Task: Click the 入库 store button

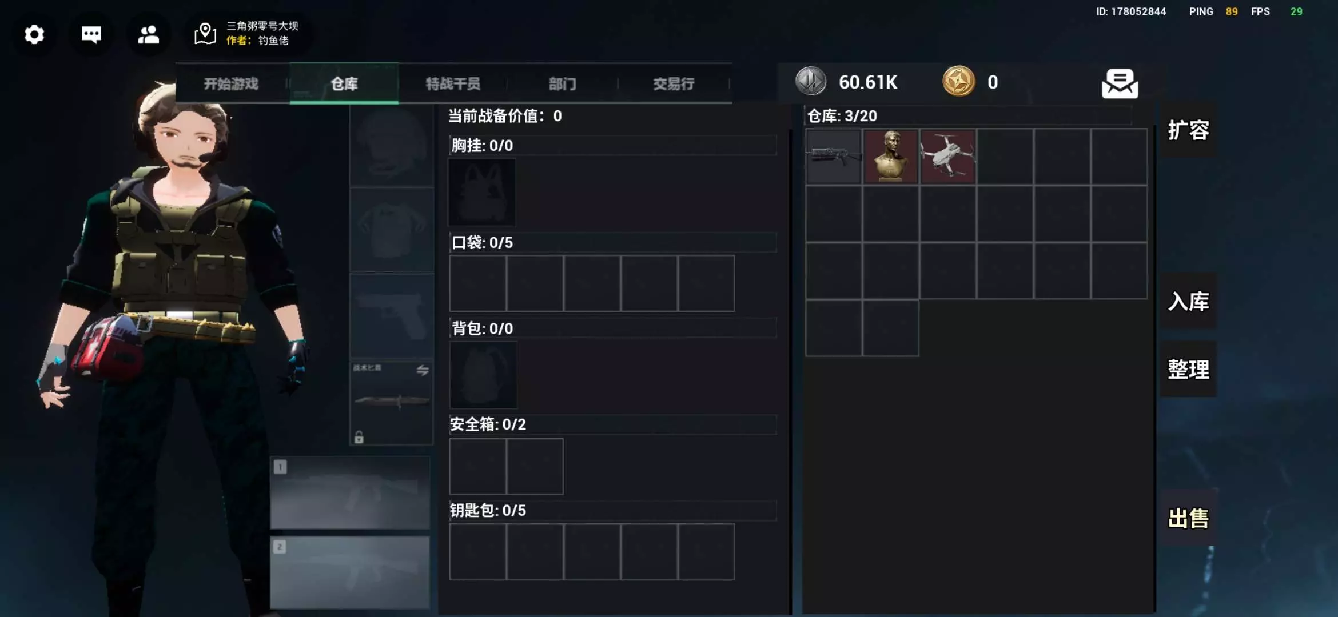Action: click(x=1188, y=301)
